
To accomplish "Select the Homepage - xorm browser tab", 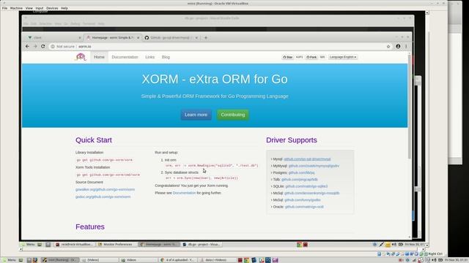I will coord(112,38).
